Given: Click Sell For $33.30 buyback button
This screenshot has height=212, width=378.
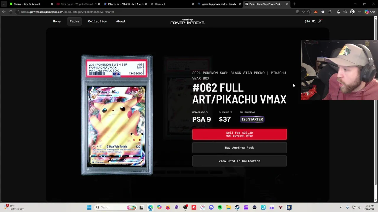Looking at the screenshot, I should pyautogui.click(x=239, y=134).
